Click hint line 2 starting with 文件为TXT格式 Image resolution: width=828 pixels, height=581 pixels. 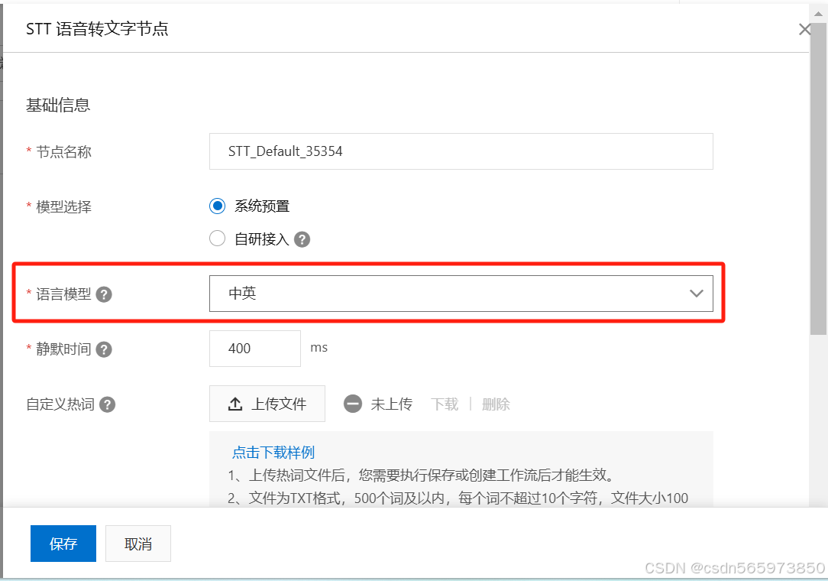click(458, 498)
